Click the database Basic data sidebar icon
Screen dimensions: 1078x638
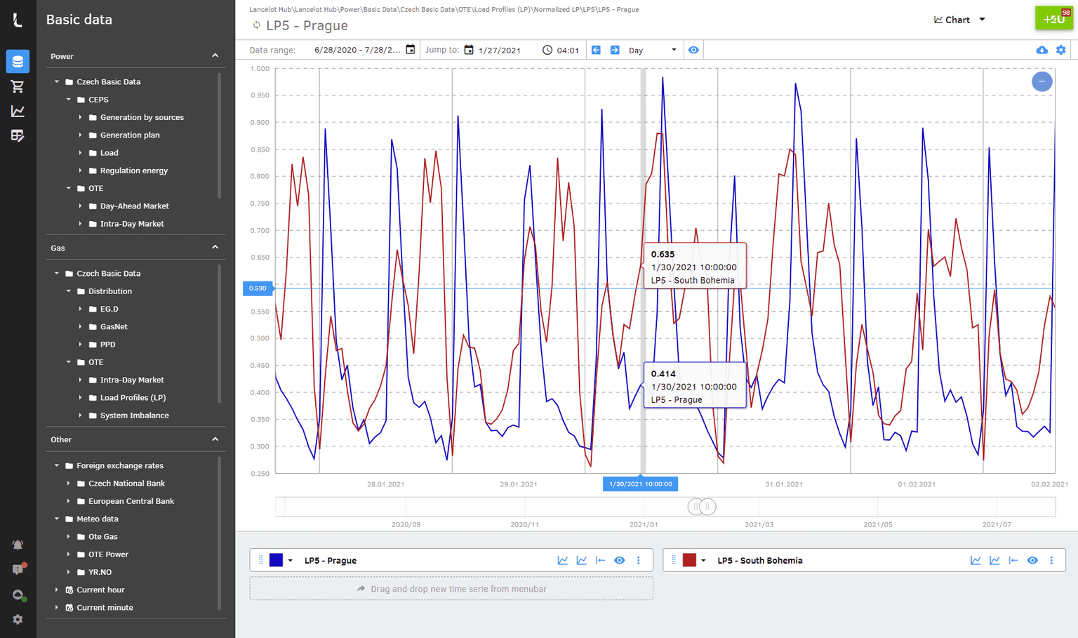pos(18,62)
